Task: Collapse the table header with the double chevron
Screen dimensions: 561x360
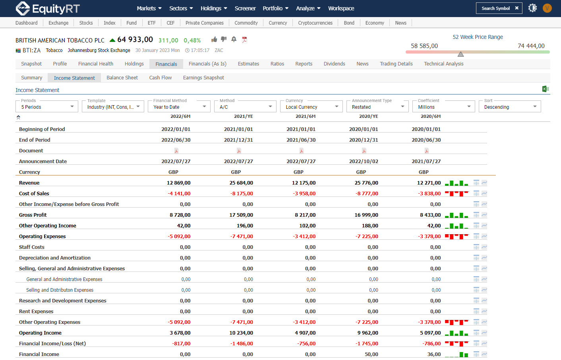Action: 18,117
